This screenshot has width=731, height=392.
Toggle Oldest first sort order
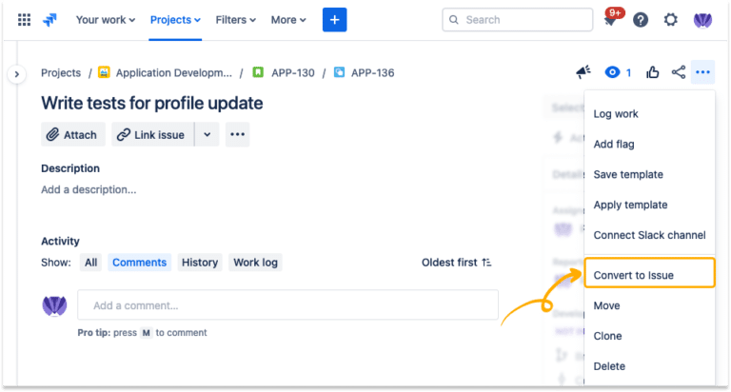click(456, 263)
